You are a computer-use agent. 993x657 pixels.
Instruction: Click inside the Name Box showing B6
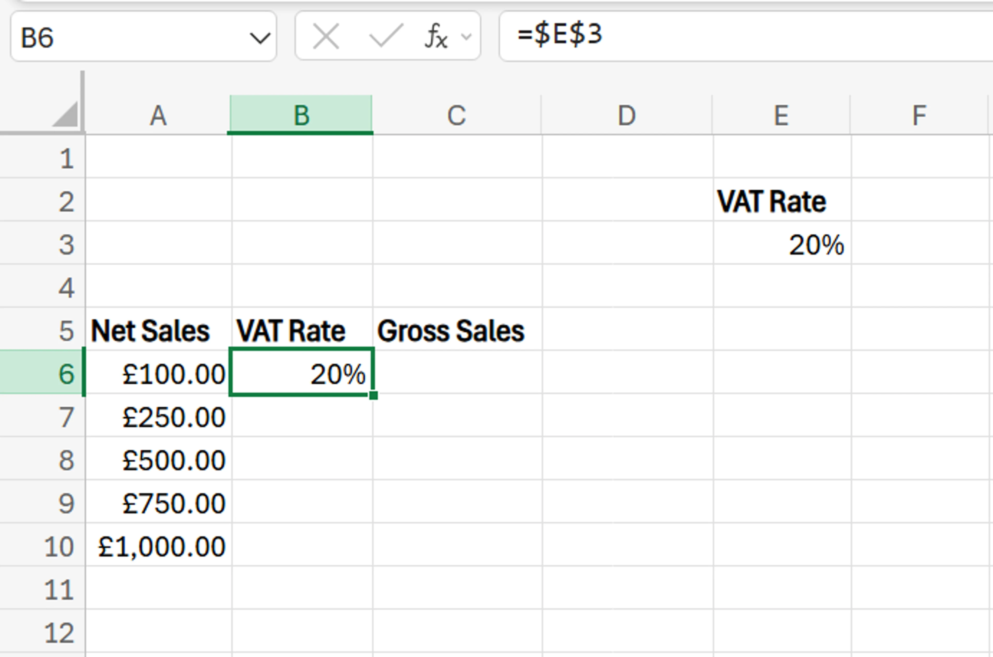(x=126, y=37)
